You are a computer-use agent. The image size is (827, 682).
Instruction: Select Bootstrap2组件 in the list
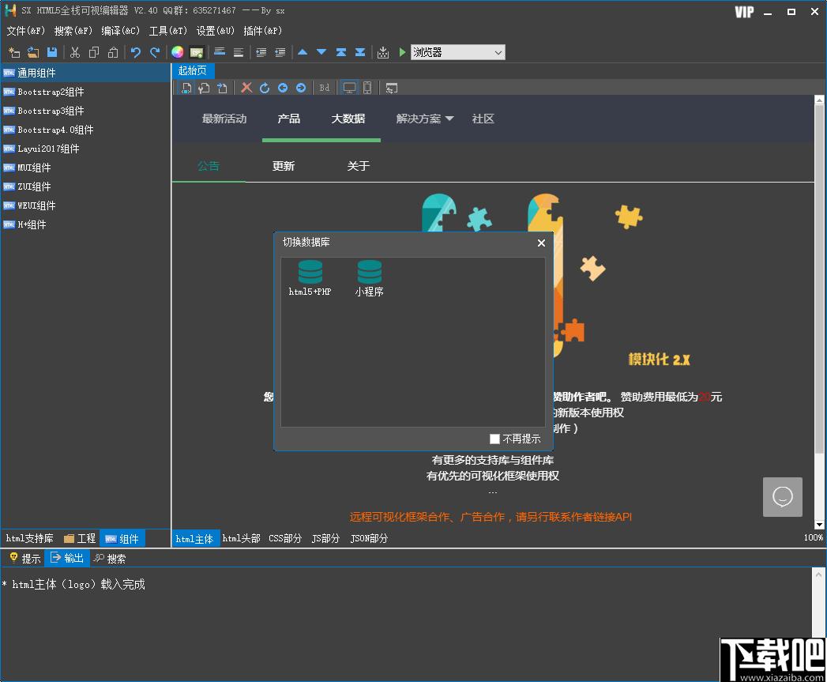coord(85,92)
